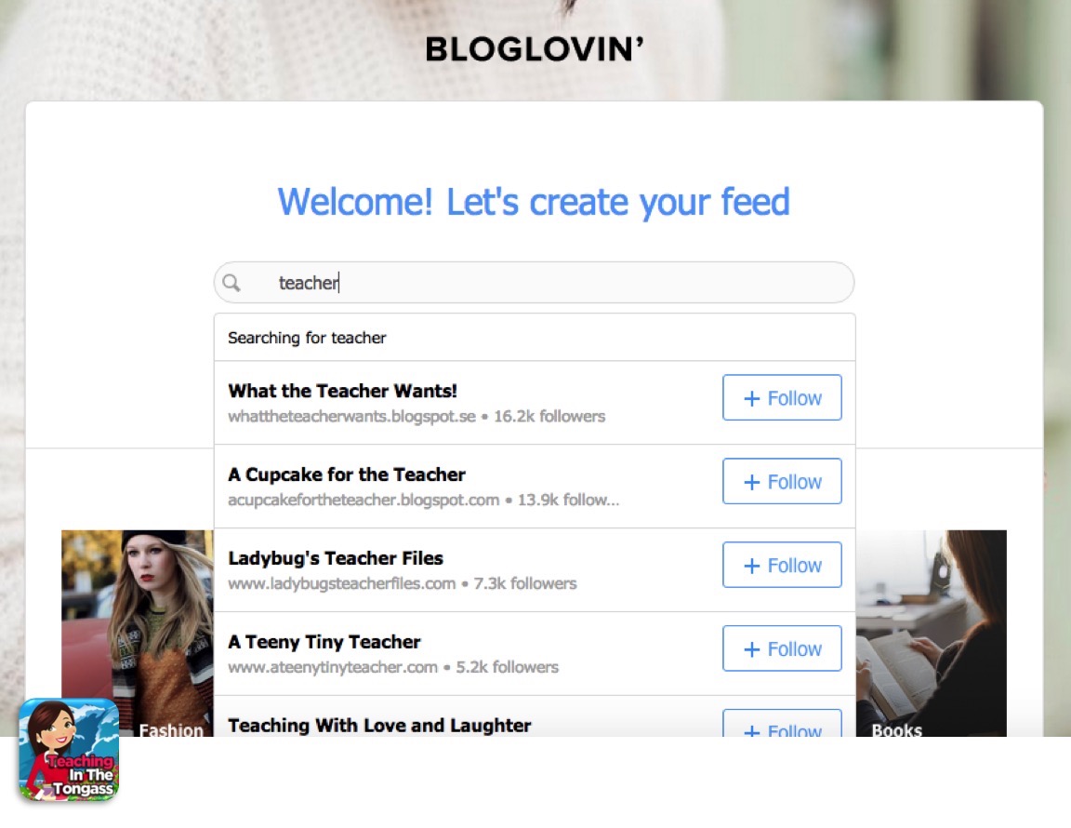Click www.ladybugsteacherfiles.com URL
Viewport: 1071px width, 828px height.
point(341,584)
